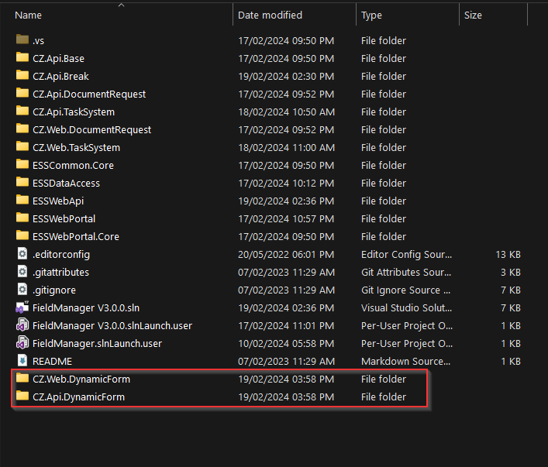Click the Visual Studio Solut... type cell
The image size is (548, 467).
(406, 307)
